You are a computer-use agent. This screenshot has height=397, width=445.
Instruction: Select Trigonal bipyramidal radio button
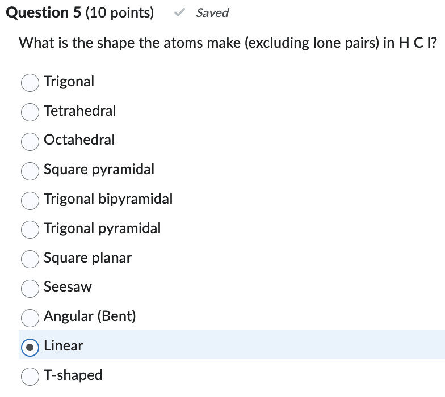tap(30, 200)
